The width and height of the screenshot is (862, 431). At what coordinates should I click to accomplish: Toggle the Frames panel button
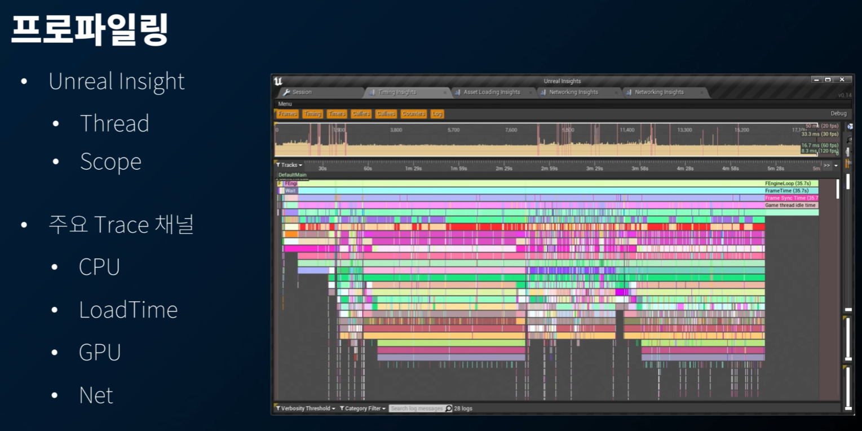(x=288, y=114)
